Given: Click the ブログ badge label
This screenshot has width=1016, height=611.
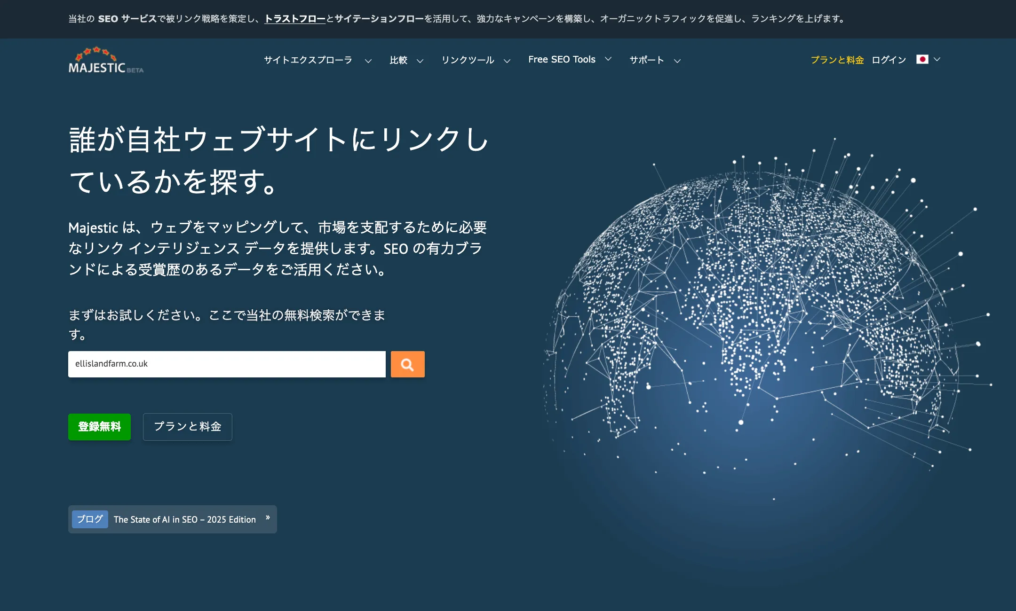Looking at the screenshot, I should tap(90, 519).
